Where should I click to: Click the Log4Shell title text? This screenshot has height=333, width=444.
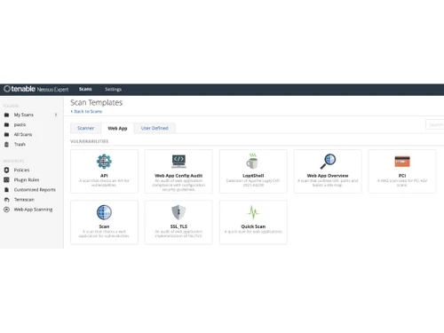pos(253,176)
